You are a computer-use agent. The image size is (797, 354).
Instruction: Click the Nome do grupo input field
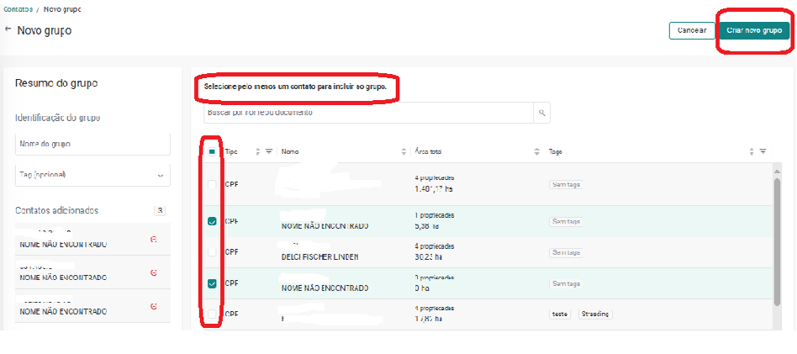pos(93,145)
